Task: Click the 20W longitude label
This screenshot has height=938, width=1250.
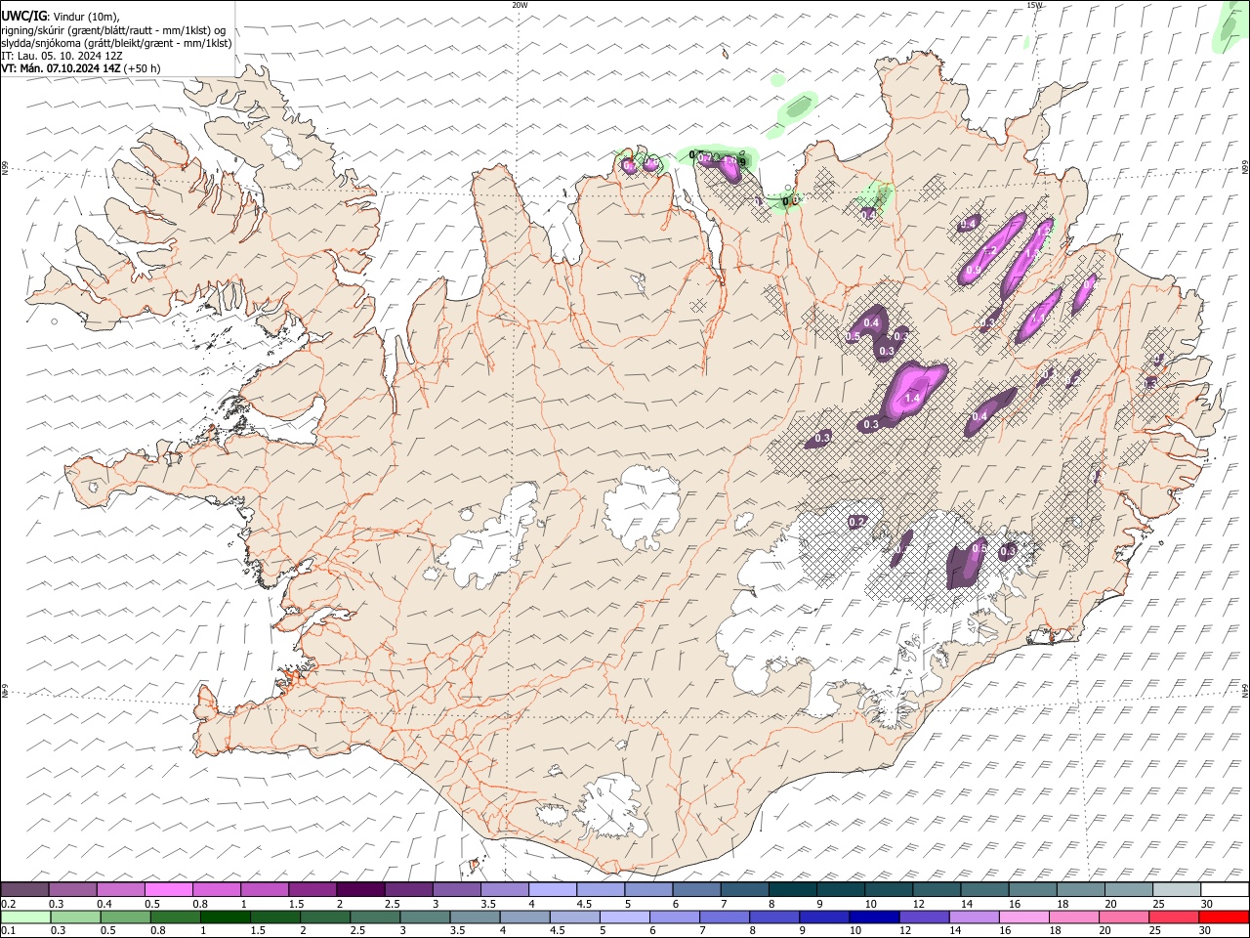Action: pos(520,5)
